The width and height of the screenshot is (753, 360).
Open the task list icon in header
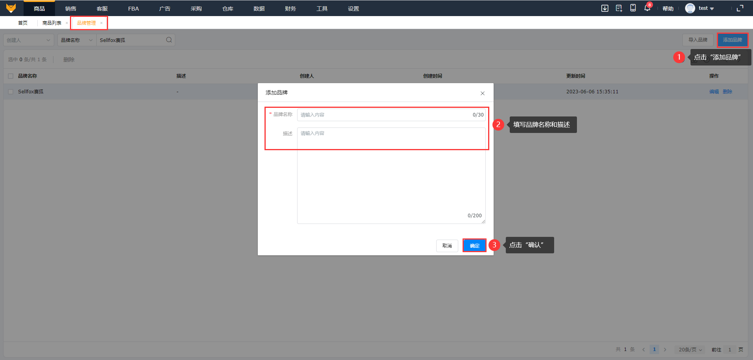(619, 8)
